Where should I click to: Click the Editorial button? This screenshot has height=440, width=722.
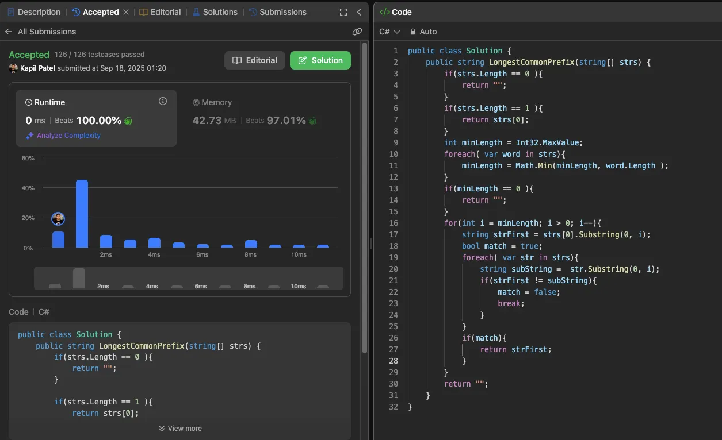[254, 60]
